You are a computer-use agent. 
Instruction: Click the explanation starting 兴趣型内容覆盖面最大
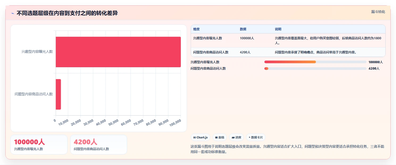pyautogui.click(x=328, y=40)
